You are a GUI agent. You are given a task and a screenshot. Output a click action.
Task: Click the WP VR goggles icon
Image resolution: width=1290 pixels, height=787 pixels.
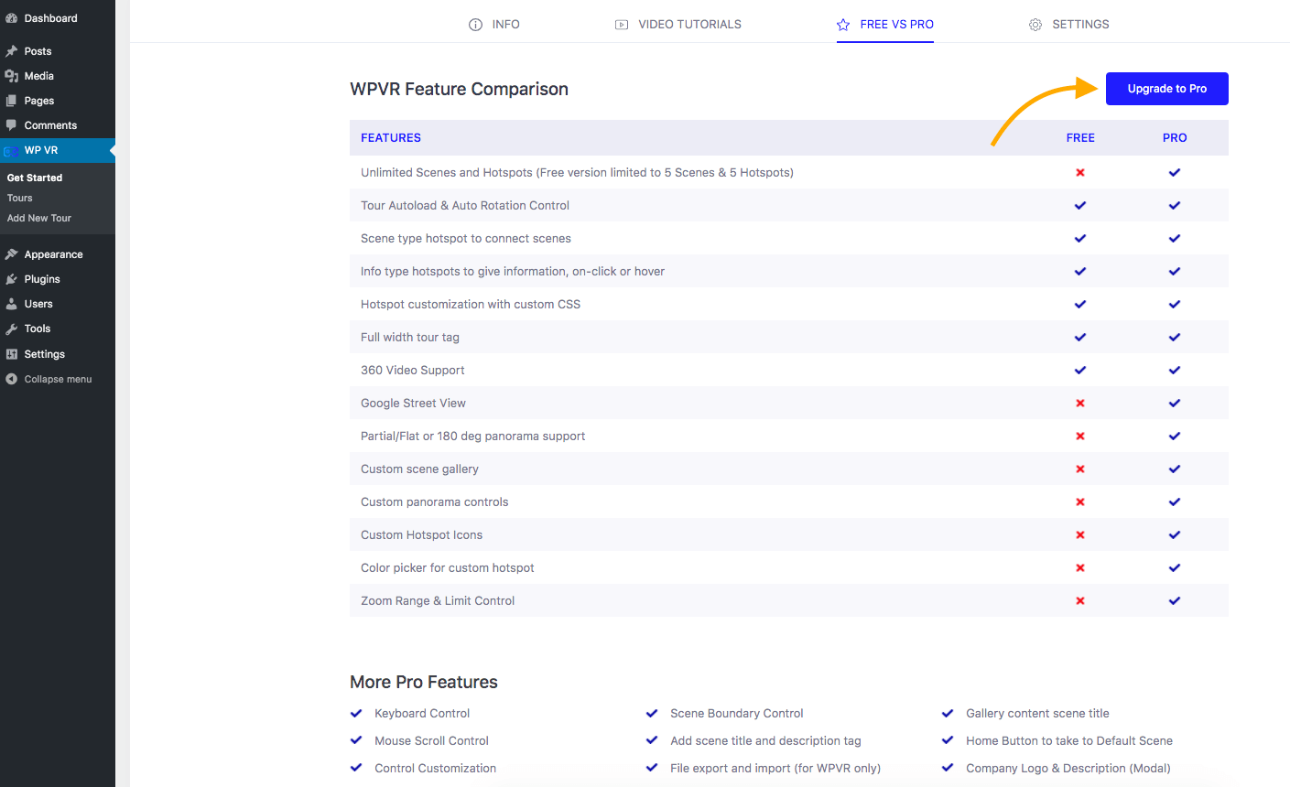[x=12, y=151]
